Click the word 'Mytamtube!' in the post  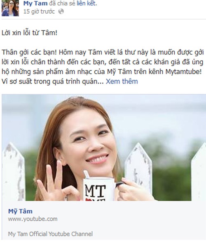[184, 72]
